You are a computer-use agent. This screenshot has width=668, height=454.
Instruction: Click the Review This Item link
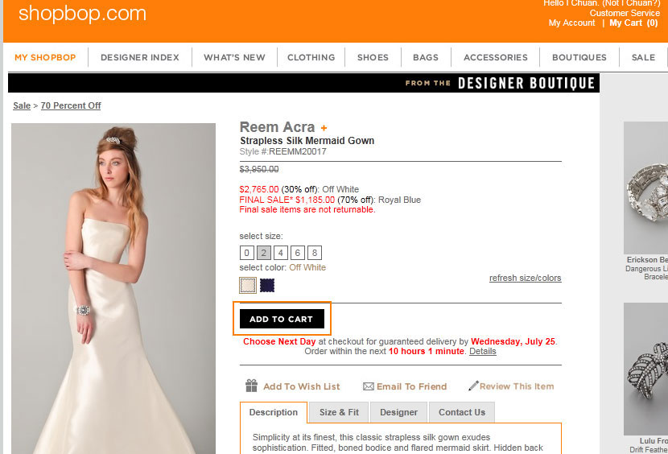pos(517,386)
